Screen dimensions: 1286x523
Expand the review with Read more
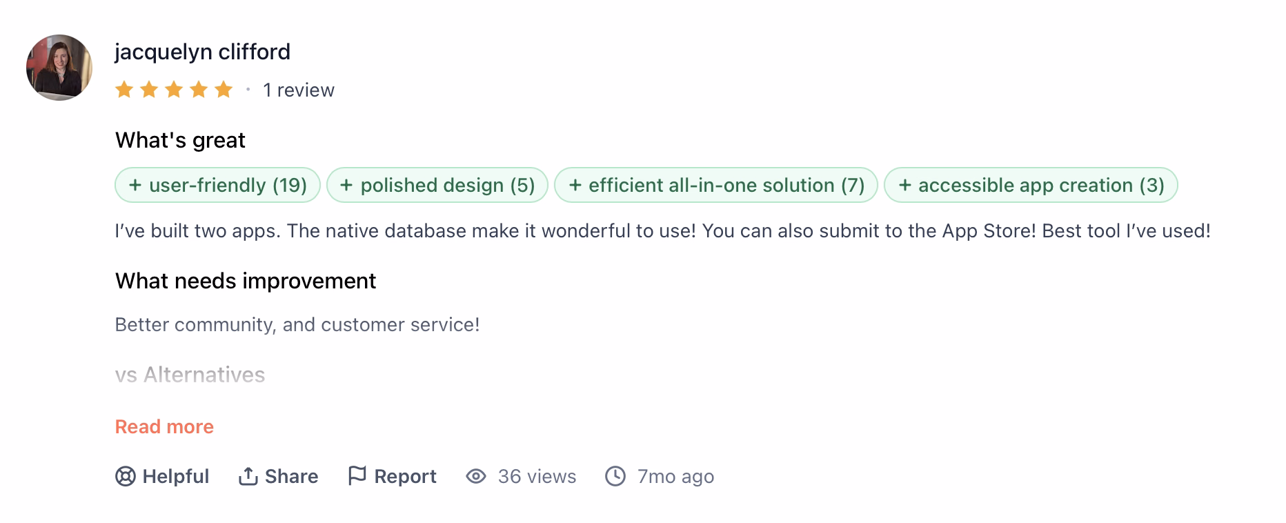click(164, 427)
